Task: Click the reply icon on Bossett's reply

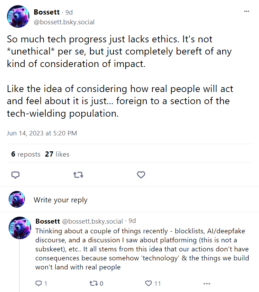Action: coord(38,283)
